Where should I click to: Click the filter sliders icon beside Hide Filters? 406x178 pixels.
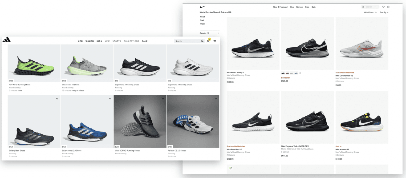376,13
